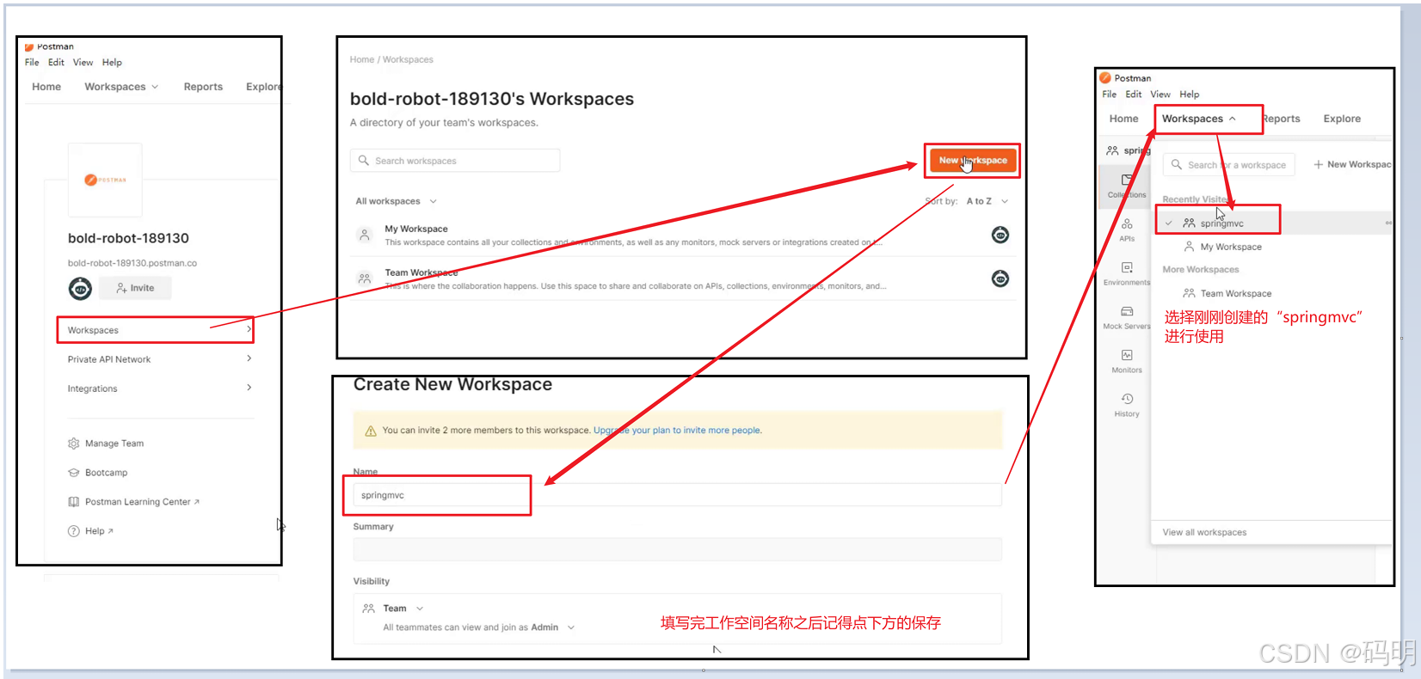Click the Postman team logo thumbnail
This screenshot has height=679, width=1421.
pos(105,180)
